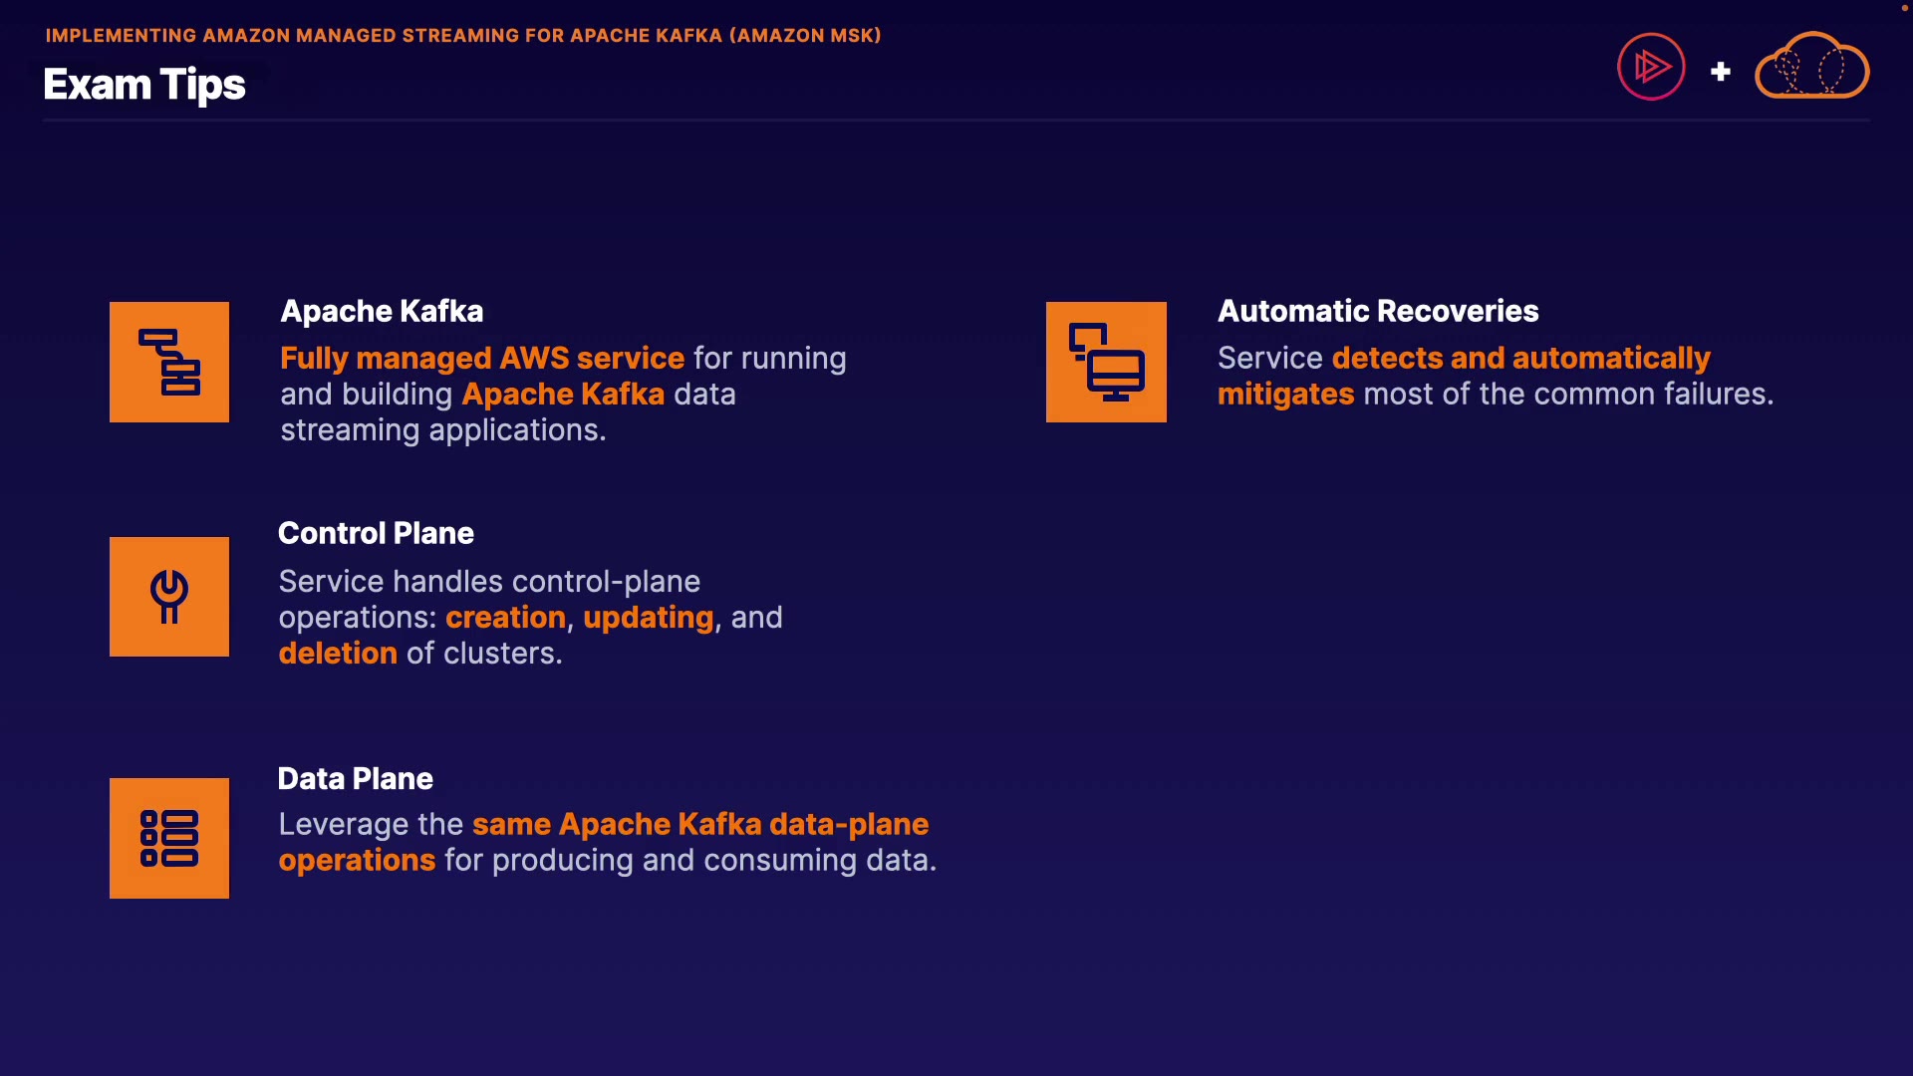
Task: Click the Apache Kafka heading
Action: click(382, 311)
